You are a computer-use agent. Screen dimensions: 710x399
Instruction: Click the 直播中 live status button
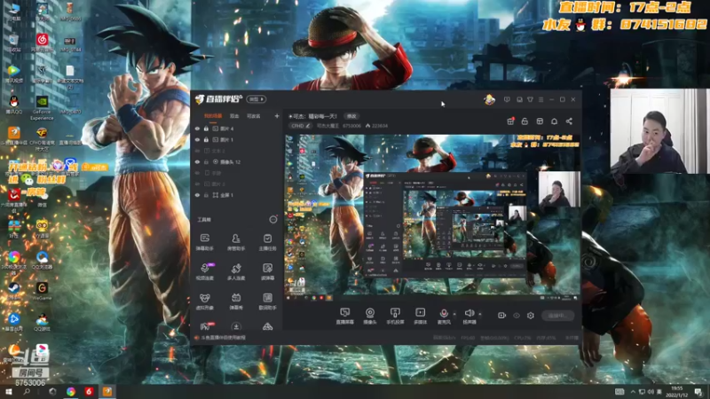pyautogui.click(x=558, y=316)
